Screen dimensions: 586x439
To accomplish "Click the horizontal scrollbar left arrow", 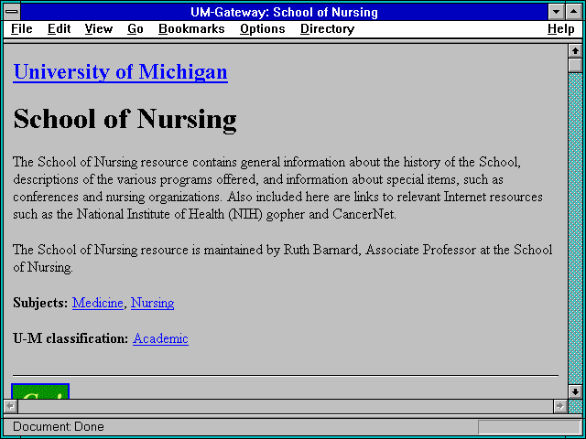I will point(10,406).
